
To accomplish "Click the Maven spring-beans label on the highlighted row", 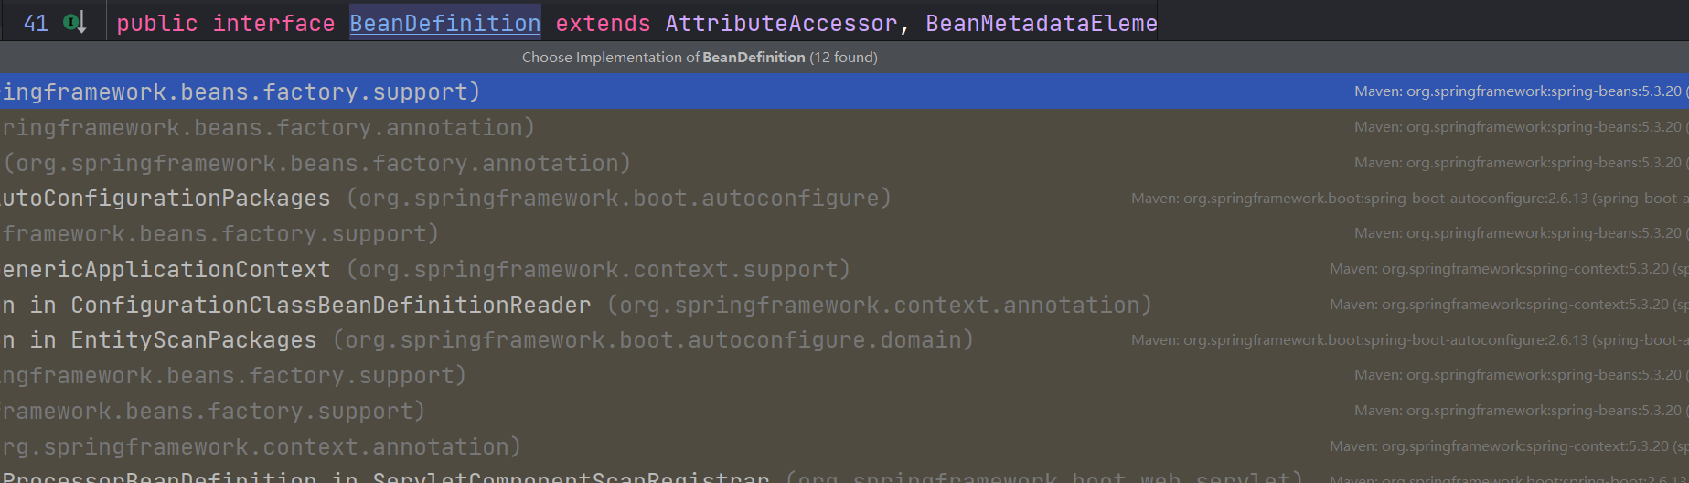I will [1518, 91].
